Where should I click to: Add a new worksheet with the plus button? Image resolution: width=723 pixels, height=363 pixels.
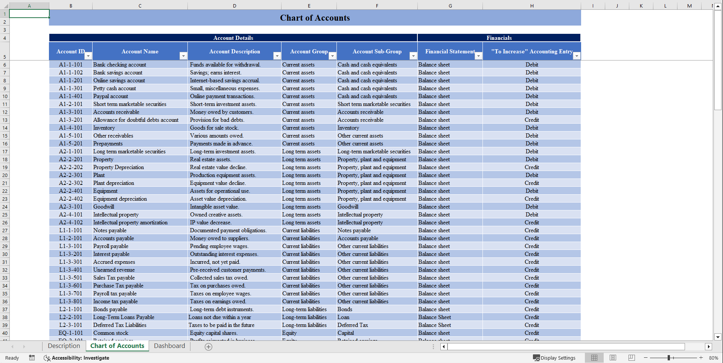coord(208,346)
